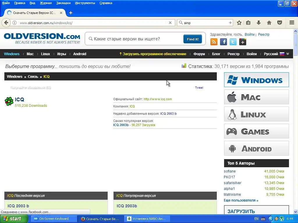Submit search with arrow in aimp search box
Screen dimensions: 298x223
click(x=230, y=23)
